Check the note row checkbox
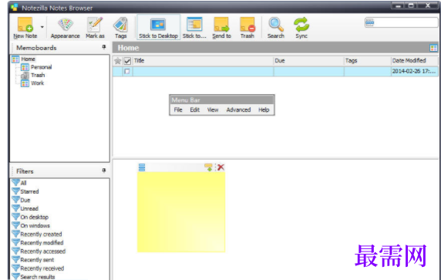The width and height of the screenshot is (441, 280). click(x=127, y=72)
